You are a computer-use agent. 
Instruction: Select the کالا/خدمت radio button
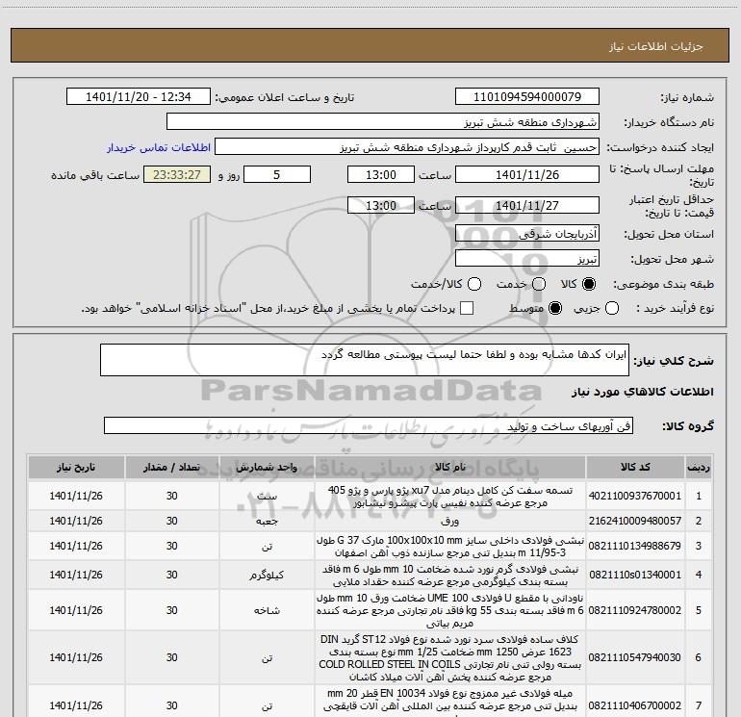coord(474,284)
